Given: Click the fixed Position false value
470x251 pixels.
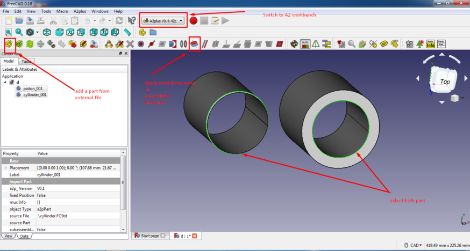Looking at the screenshot, I should [78, 195].
